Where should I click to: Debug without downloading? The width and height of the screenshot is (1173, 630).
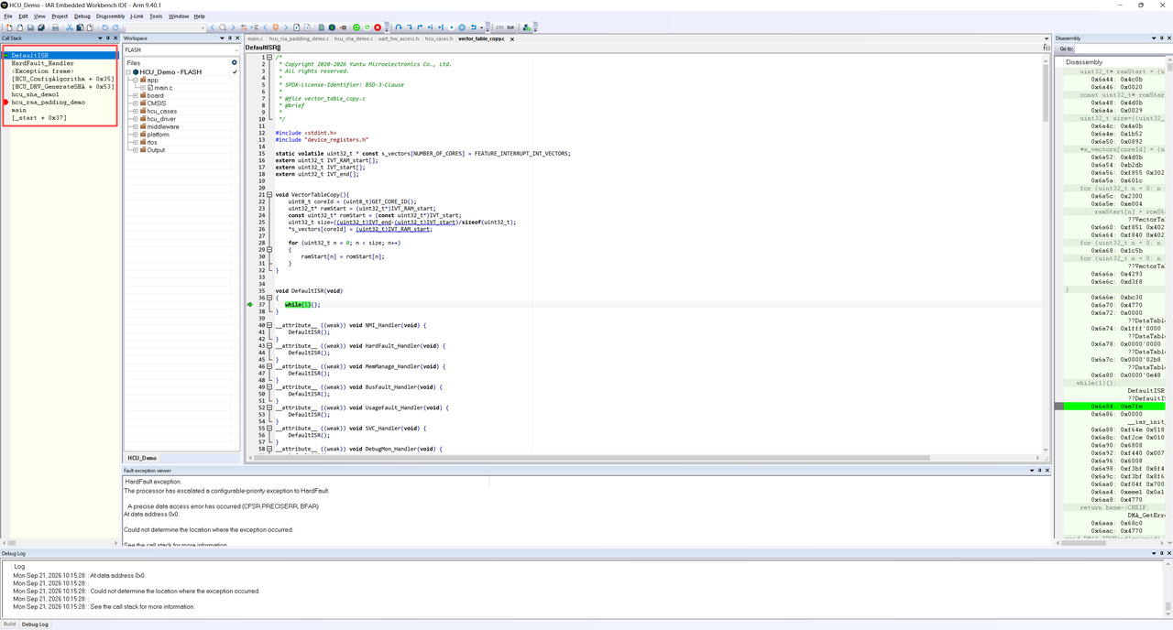pyautogui.click(x=367, y=27)
